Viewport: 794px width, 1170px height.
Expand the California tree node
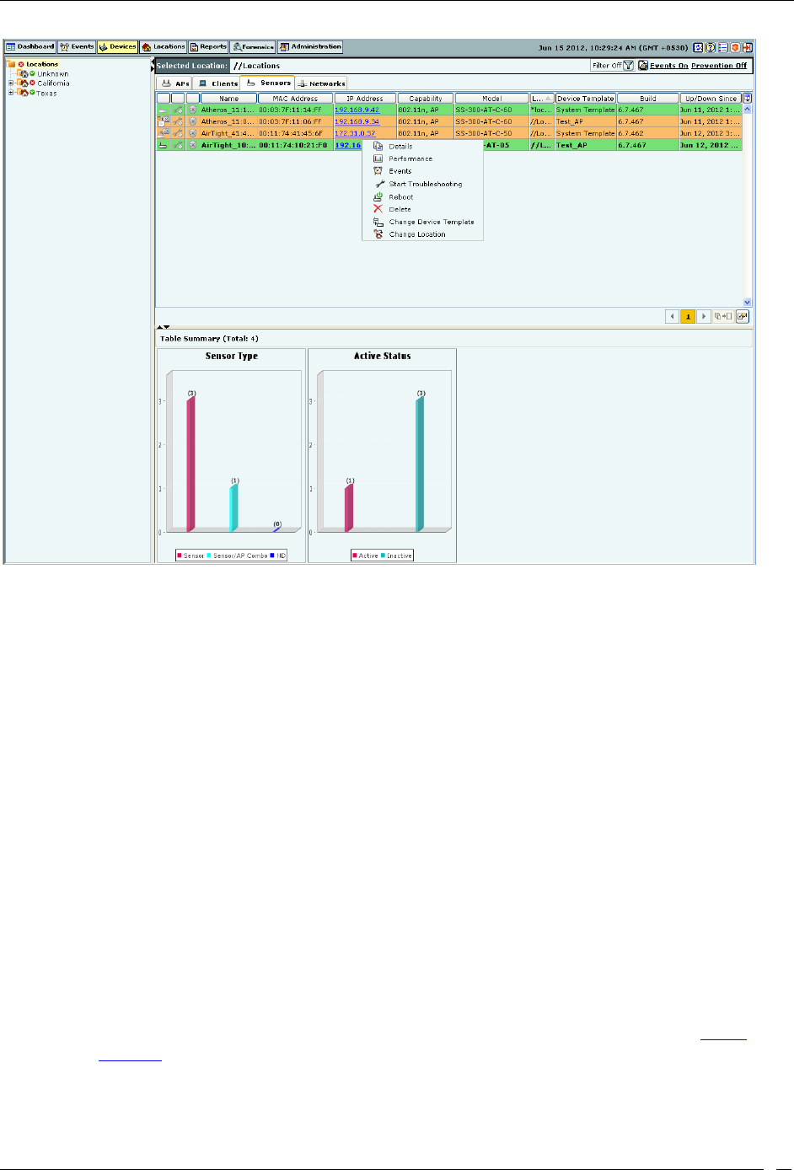coord(11,83)
